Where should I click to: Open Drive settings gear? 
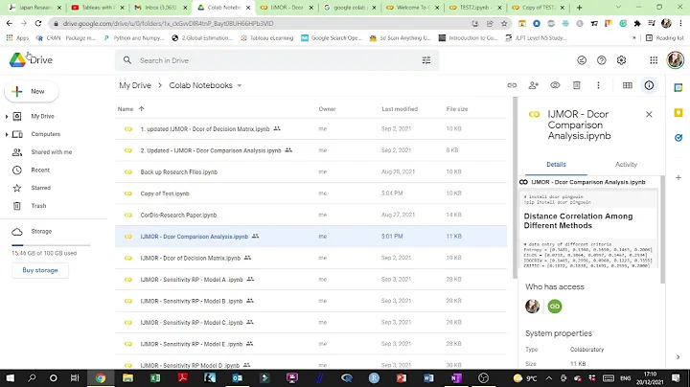click(x=621, y=60)
